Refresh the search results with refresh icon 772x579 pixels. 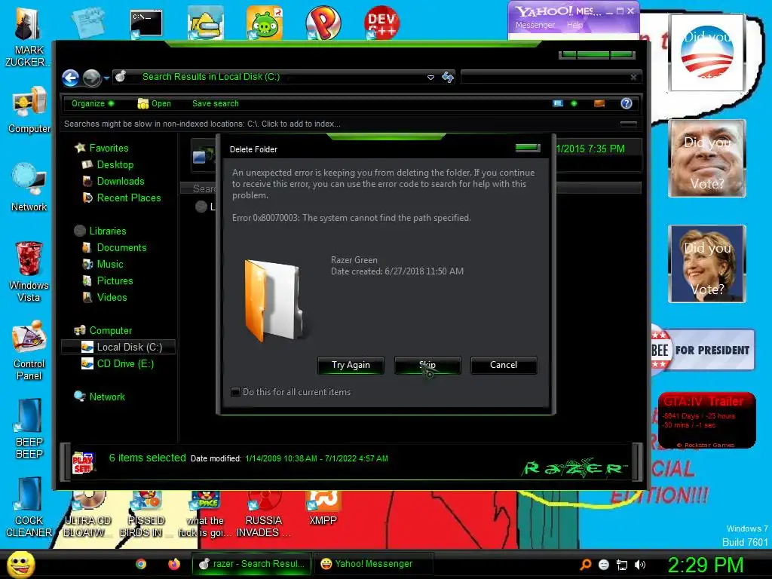coord(448,77)
